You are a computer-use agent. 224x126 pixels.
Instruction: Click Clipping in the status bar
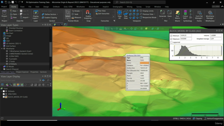click(x=197, y=119)
